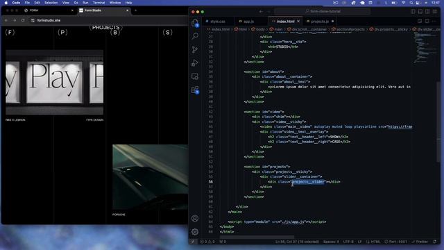Open the Manage gear menu in VS Code
The image size is (444, 250).
click(x=195, y=231)
